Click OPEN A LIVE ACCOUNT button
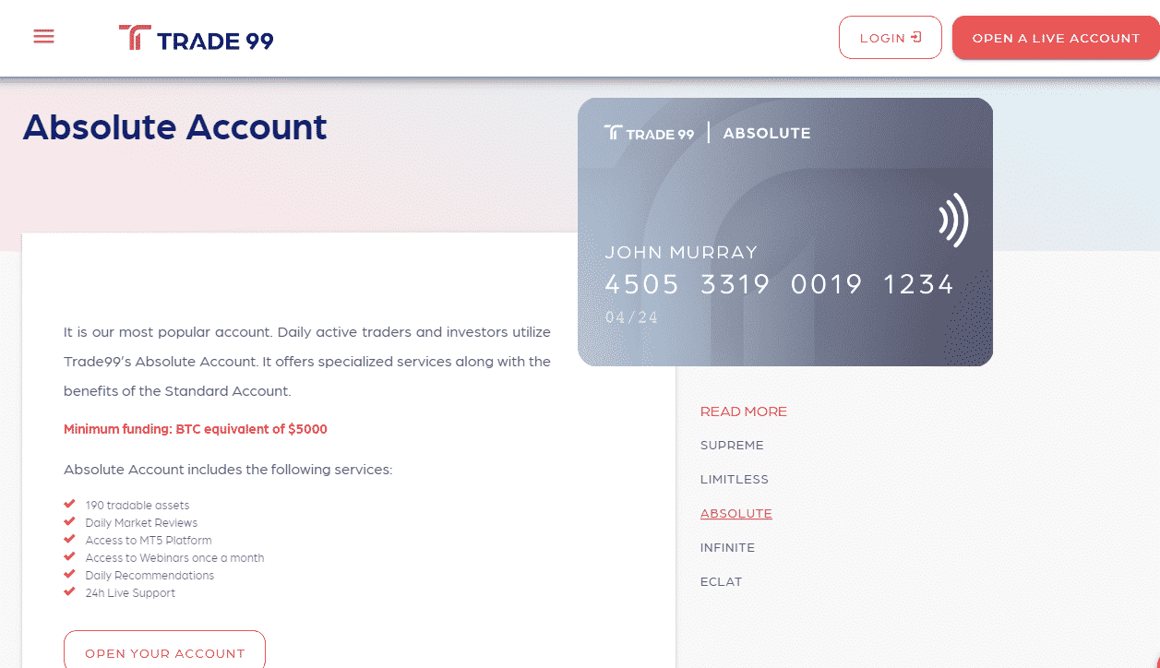Image resolution: width=1160 pixels, height=668 pixels. [x=1056, y=38]
